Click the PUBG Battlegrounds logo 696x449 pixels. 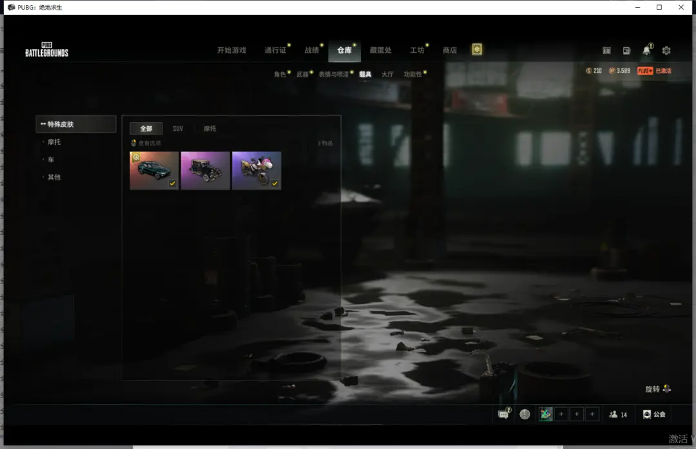tap(46, 50)
